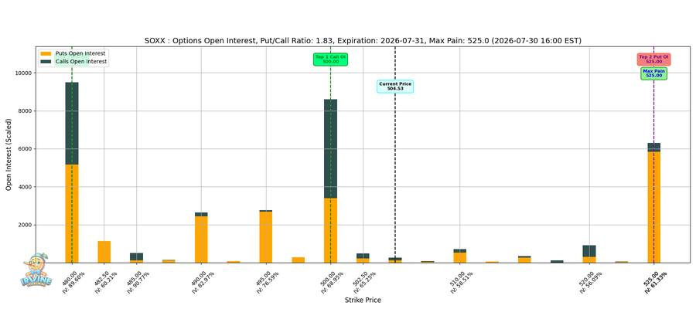Click the '500.00 IV: 68.95%' strike label
Screen dimensions: 696x309
pos(333,283)
